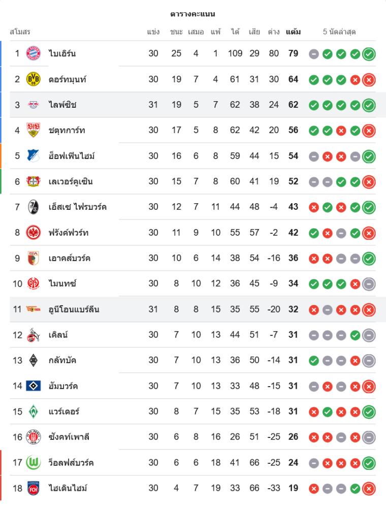Click the Bayern Munich club crest
This screenshot has width=386, height=508.
pyautogui.click(x=34, y=53)
